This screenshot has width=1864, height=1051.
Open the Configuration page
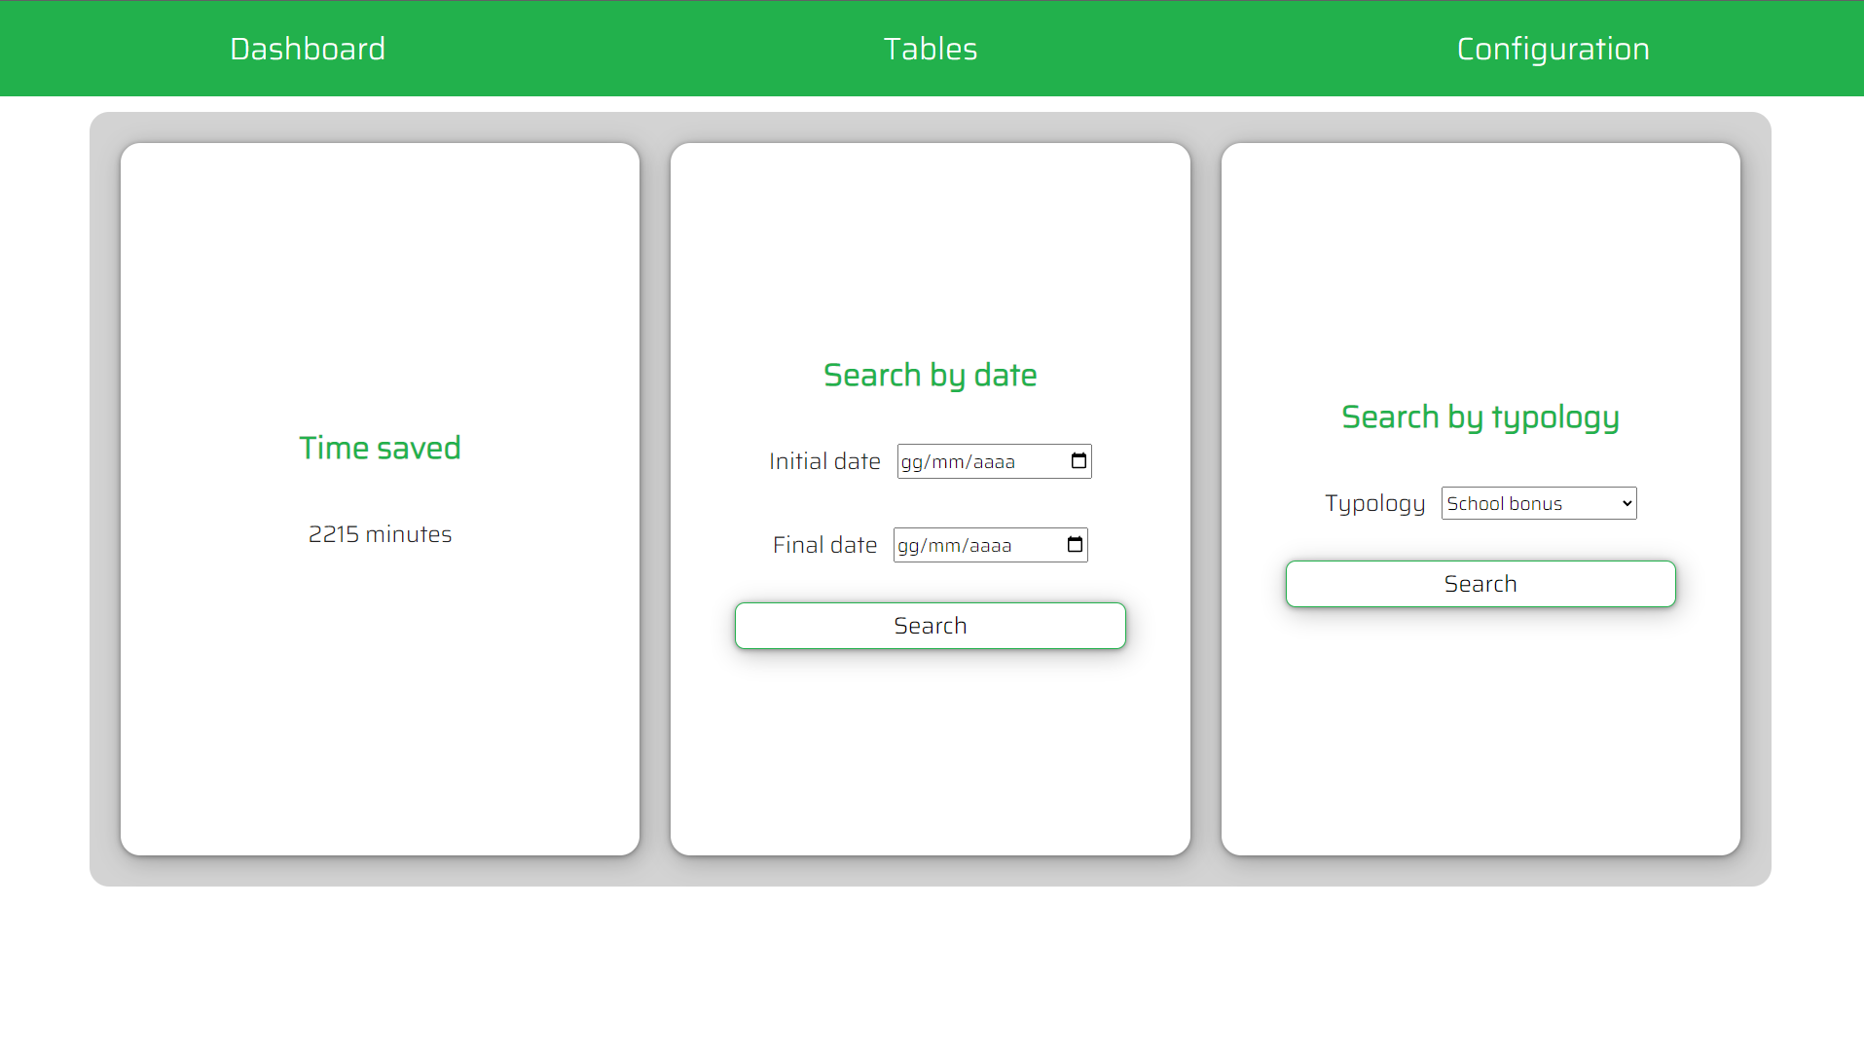(1553, 48)
